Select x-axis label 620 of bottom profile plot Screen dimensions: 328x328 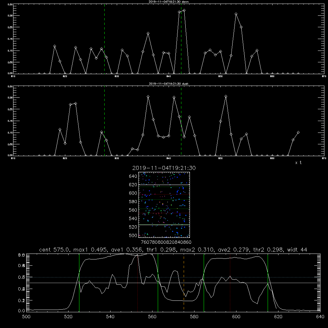click(278, 317)
